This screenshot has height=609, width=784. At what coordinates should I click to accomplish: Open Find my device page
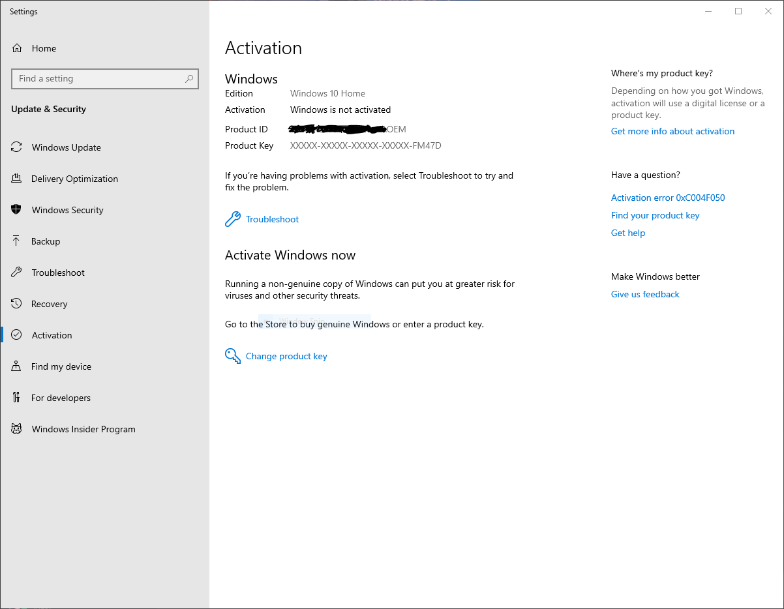[104, 366]
